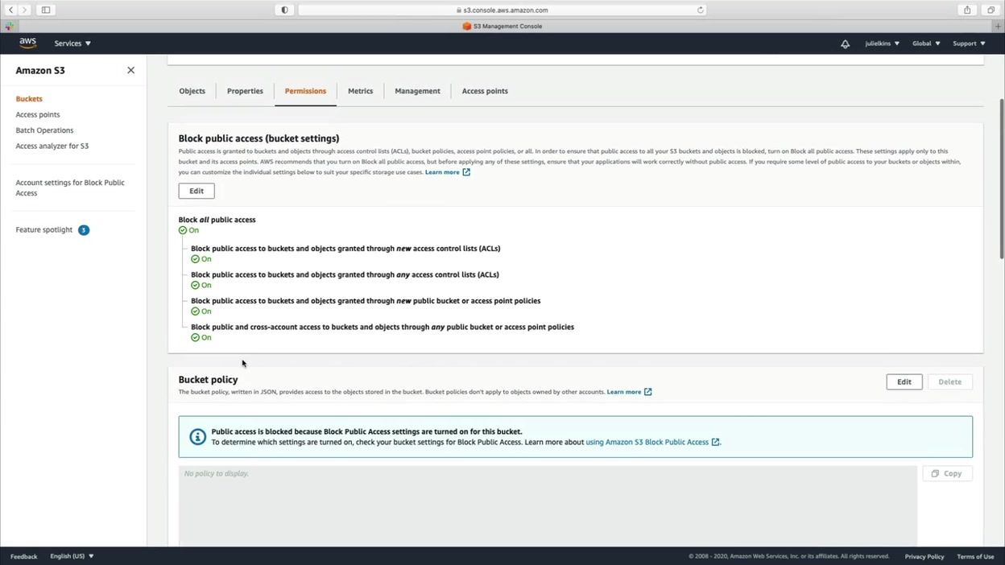Image resolution: width=1005 pixels, height=565 pixels.
Task: Open English (US) language selector
Action: (72, 556)
